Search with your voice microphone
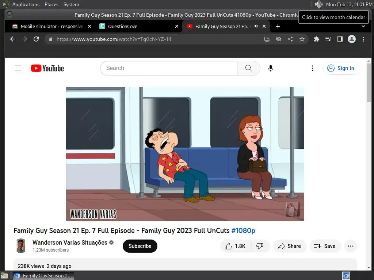This screenshot has width=374, height=280. [x=271, y=68]
